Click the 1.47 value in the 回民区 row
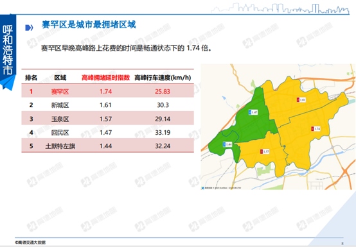The width and height of the screenshot is (356, 247). click(105, 133)
